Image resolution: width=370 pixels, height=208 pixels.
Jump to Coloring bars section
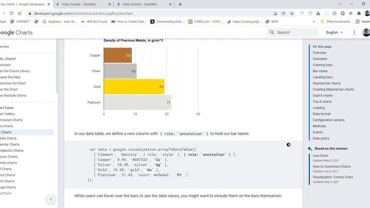(x=323, y=65)
